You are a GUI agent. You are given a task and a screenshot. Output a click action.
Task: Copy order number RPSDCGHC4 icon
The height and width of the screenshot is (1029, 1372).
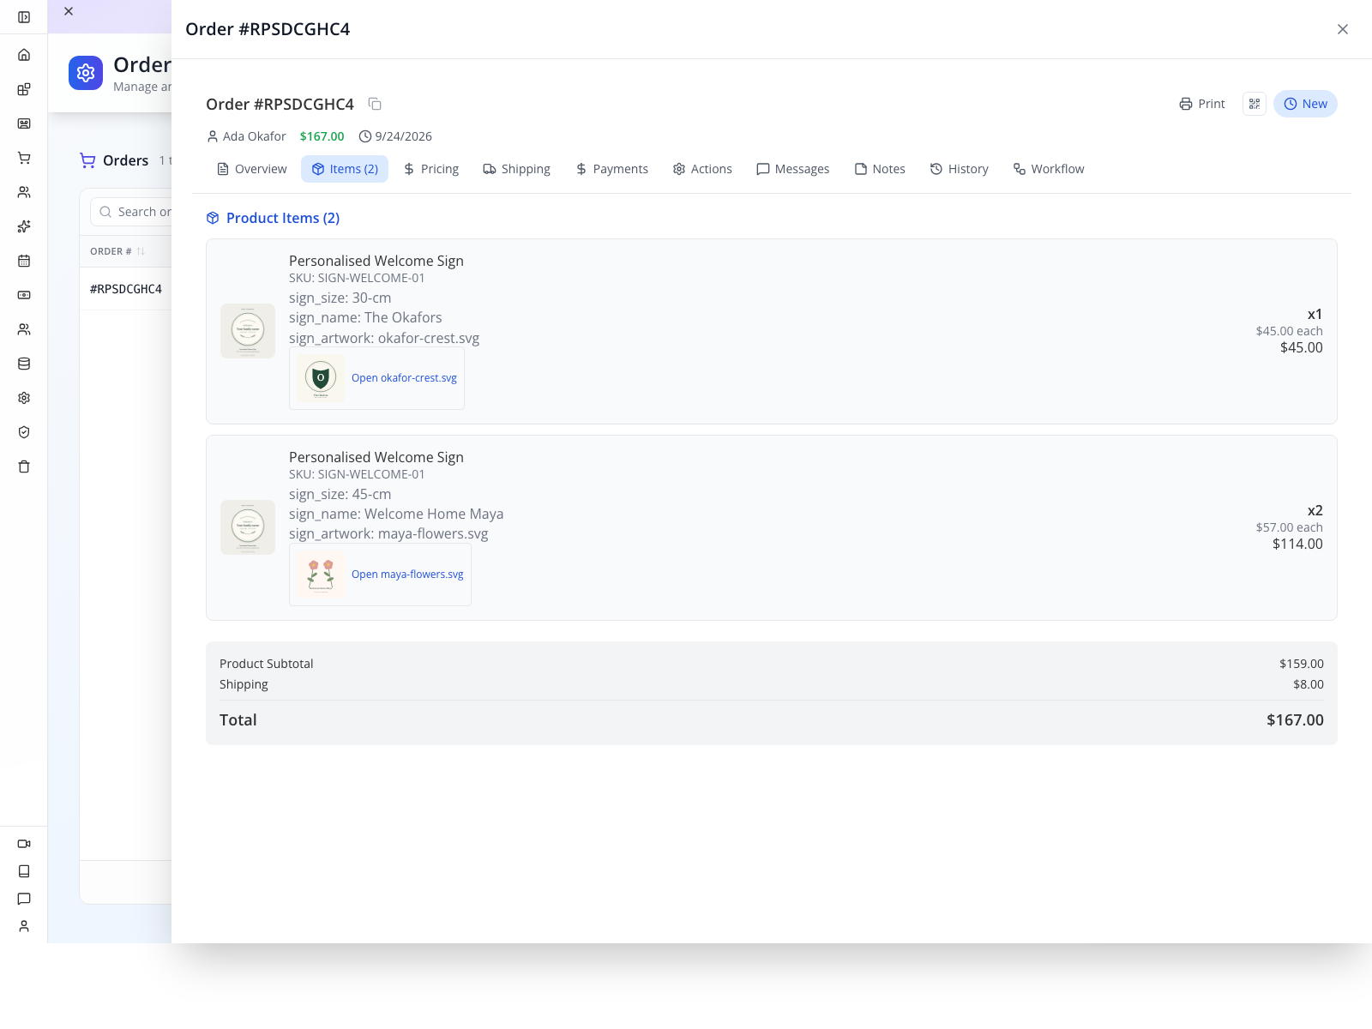[x=375, y=104]
